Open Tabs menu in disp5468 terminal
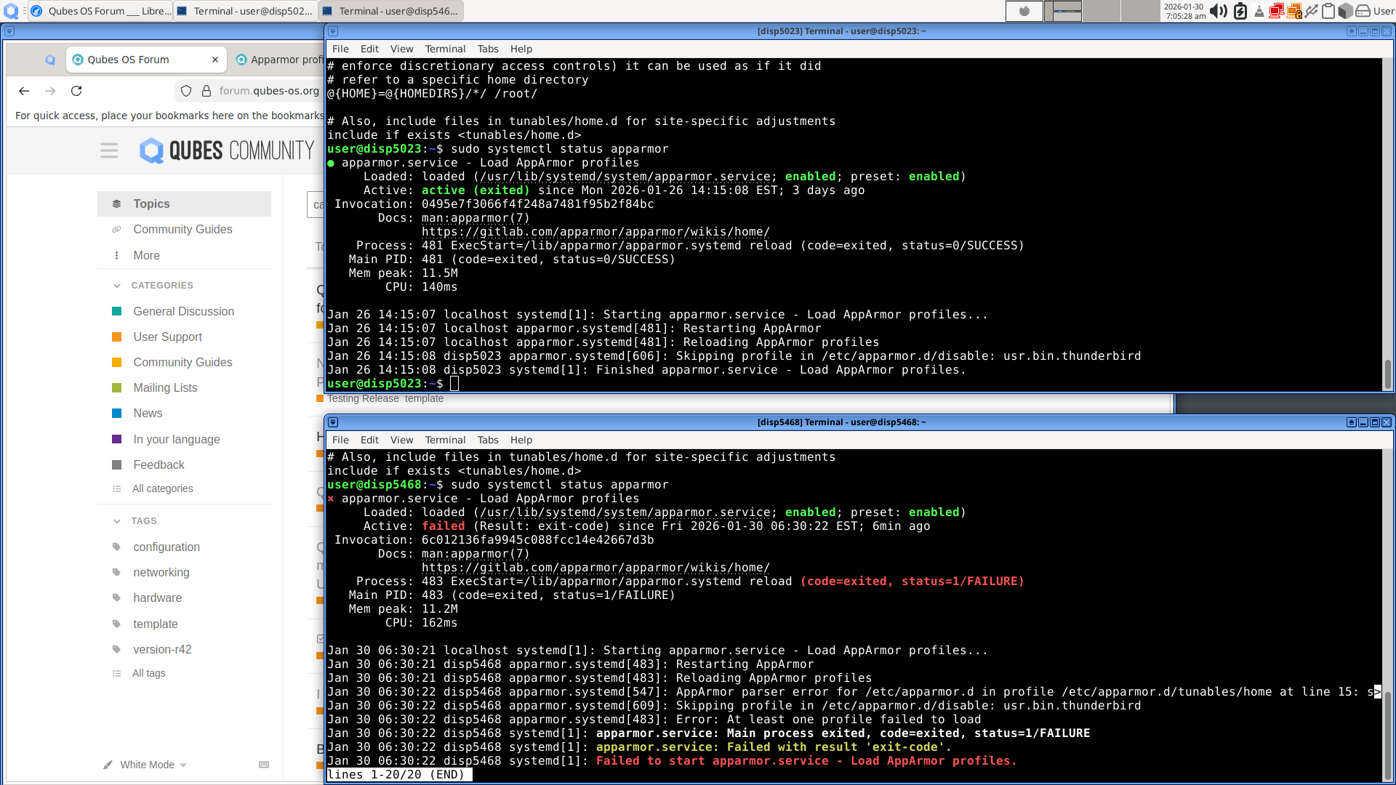The height and width of the screenshot is (785, 1396). (487, 440)
